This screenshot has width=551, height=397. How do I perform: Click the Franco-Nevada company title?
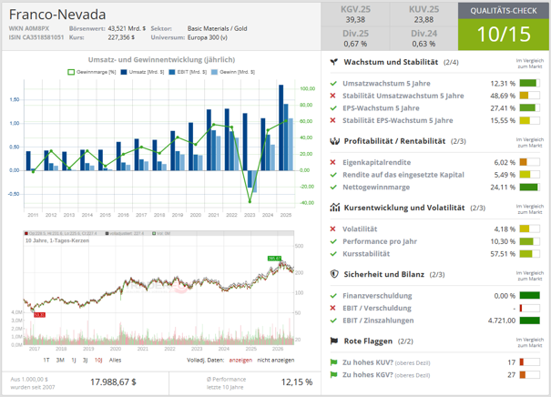coord(57,15)
